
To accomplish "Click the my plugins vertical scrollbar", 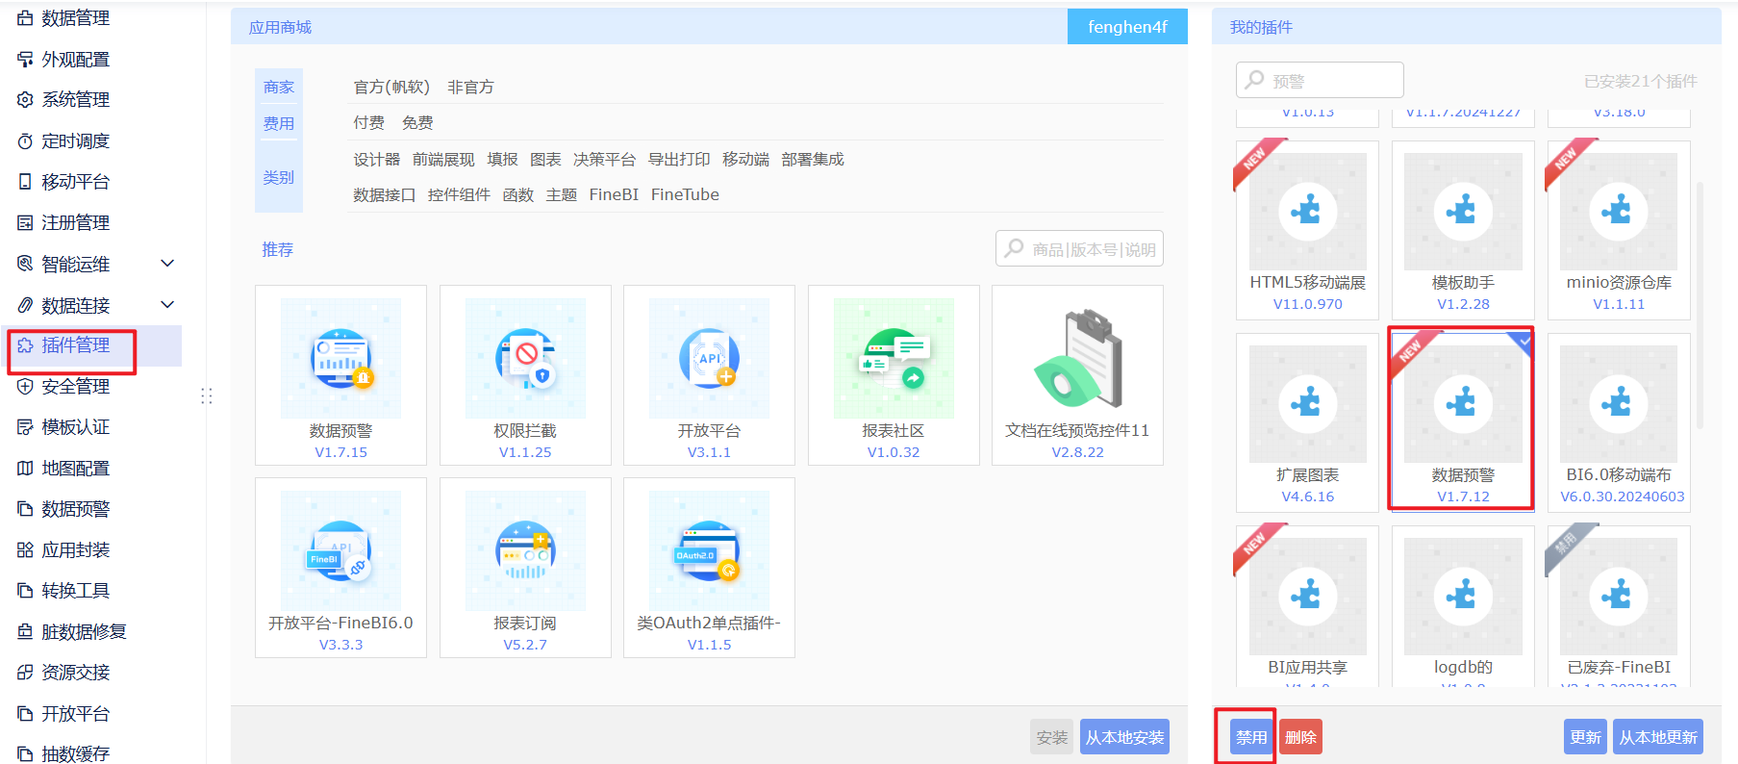I will click(1700, 304).
